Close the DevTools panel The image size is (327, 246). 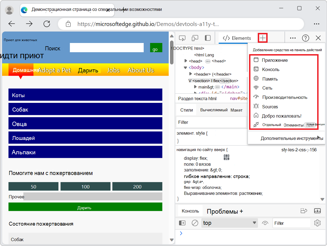318,38
